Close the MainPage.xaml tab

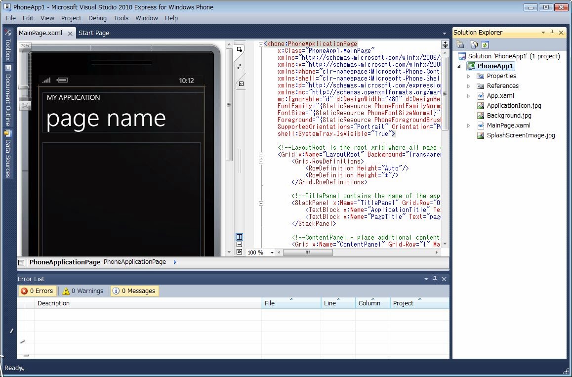click(x=70, y=33)
